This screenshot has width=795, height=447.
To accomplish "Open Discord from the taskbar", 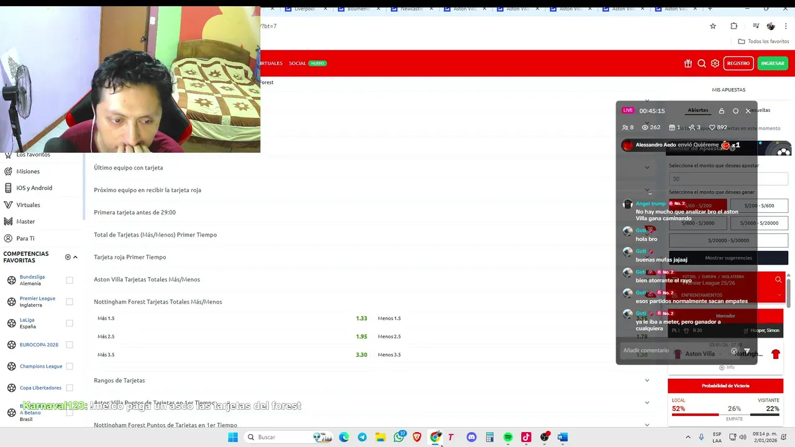I will click(471, 437).
